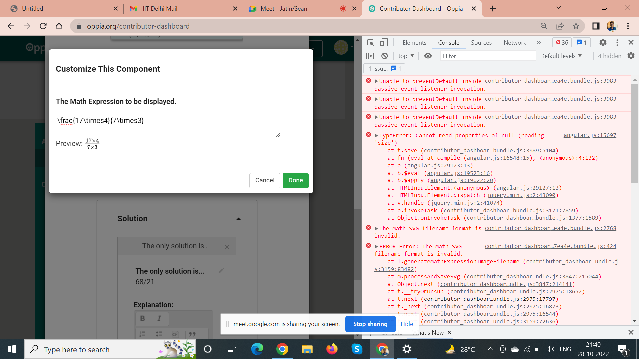Insert a code block in the Explanation editor

tap(175, 335)
